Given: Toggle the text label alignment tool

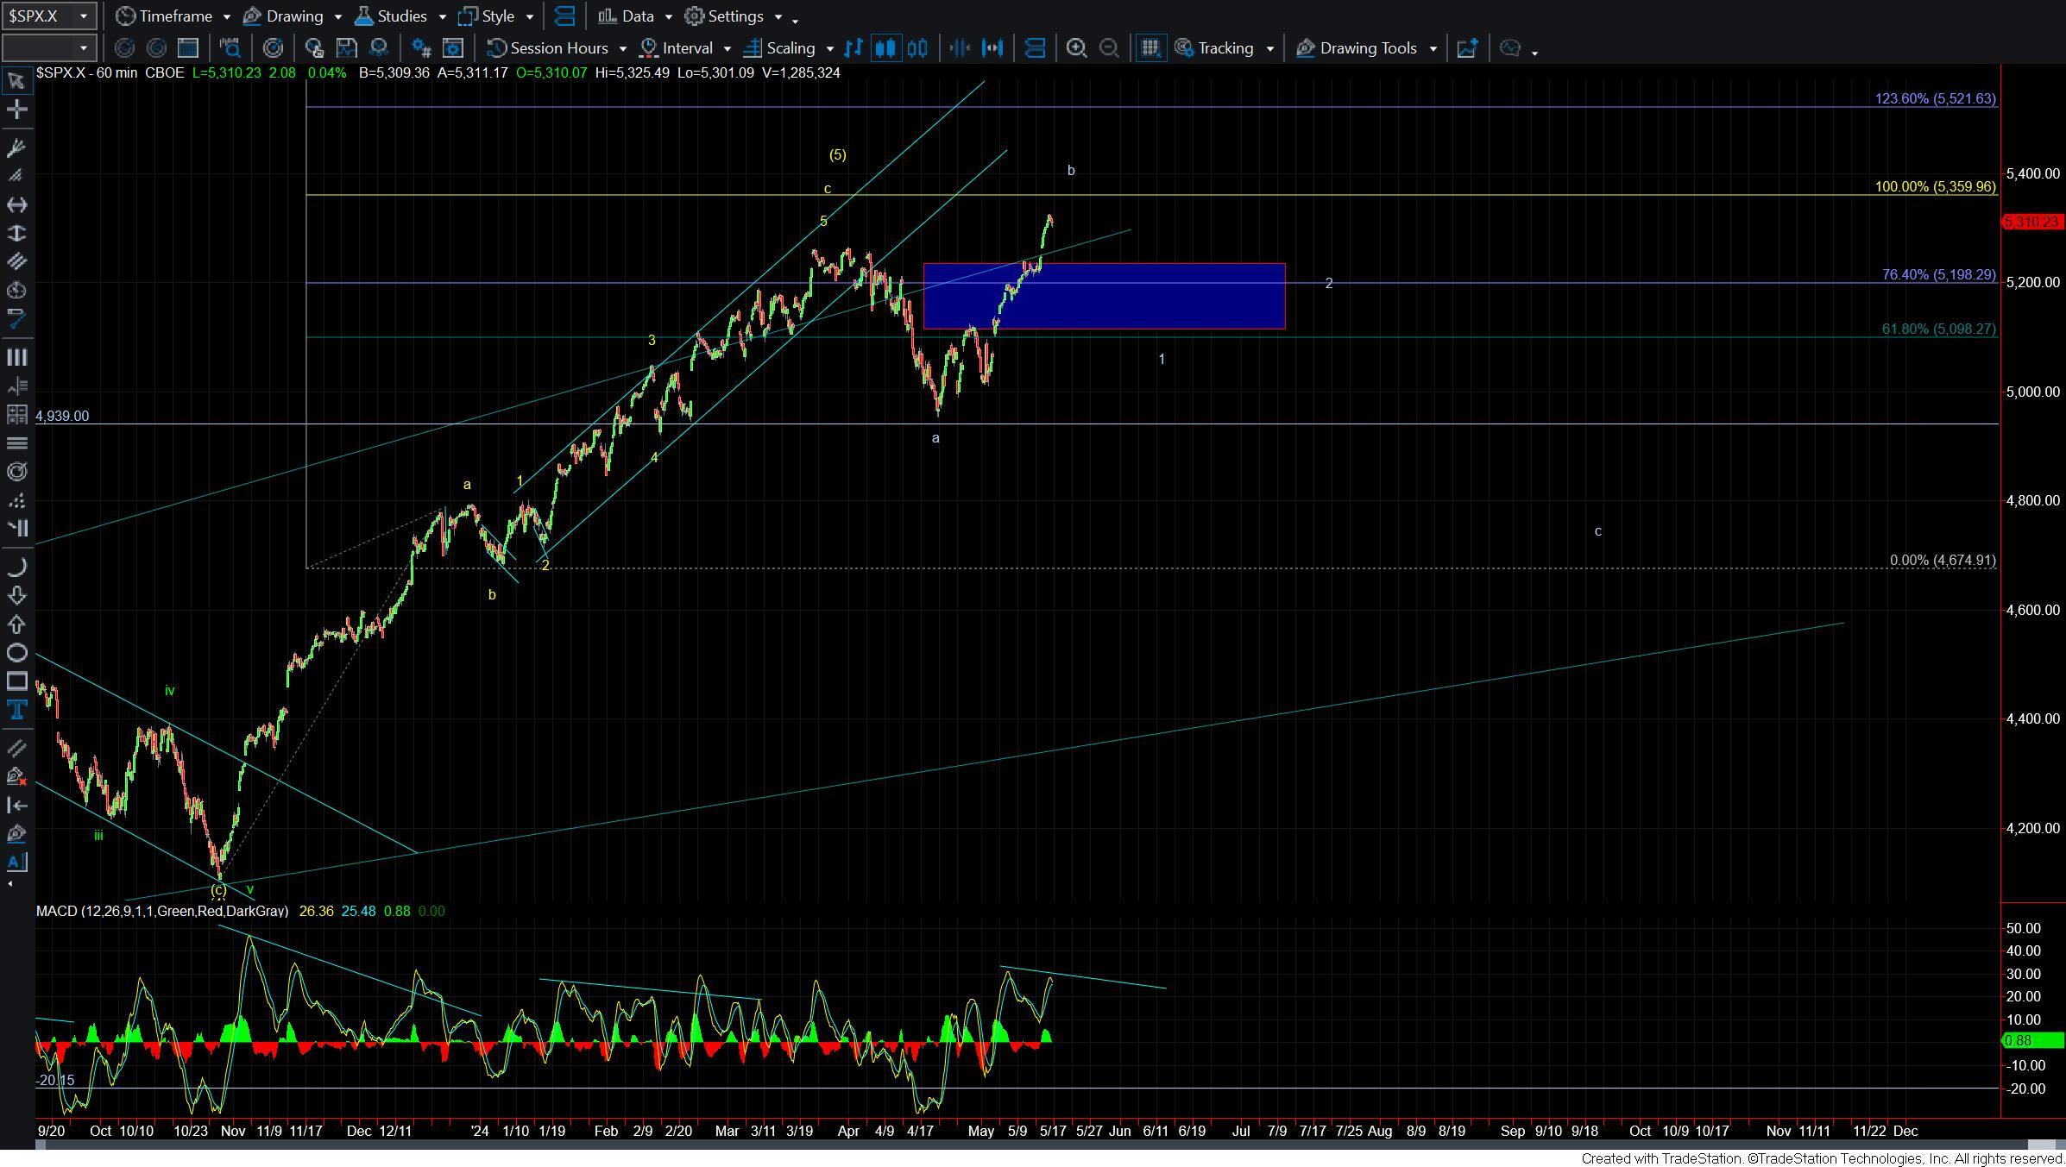Looking at the screenshot, I should (16, 862).
